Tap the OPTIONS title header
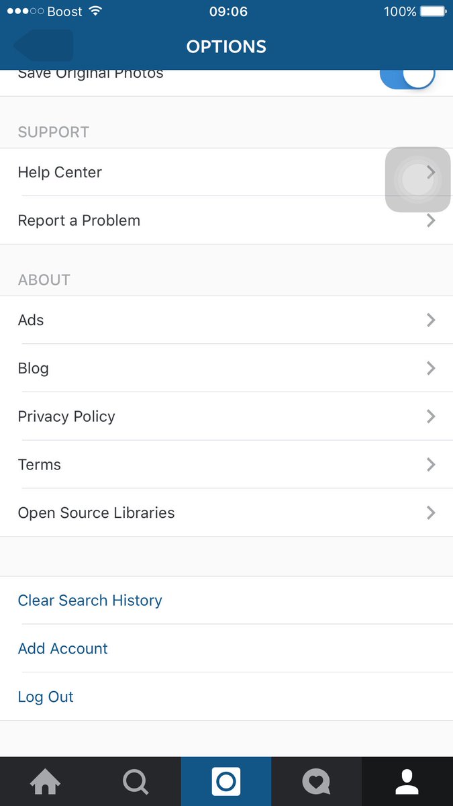The height and width of the screenshot is (806, 453). point(226,46)
